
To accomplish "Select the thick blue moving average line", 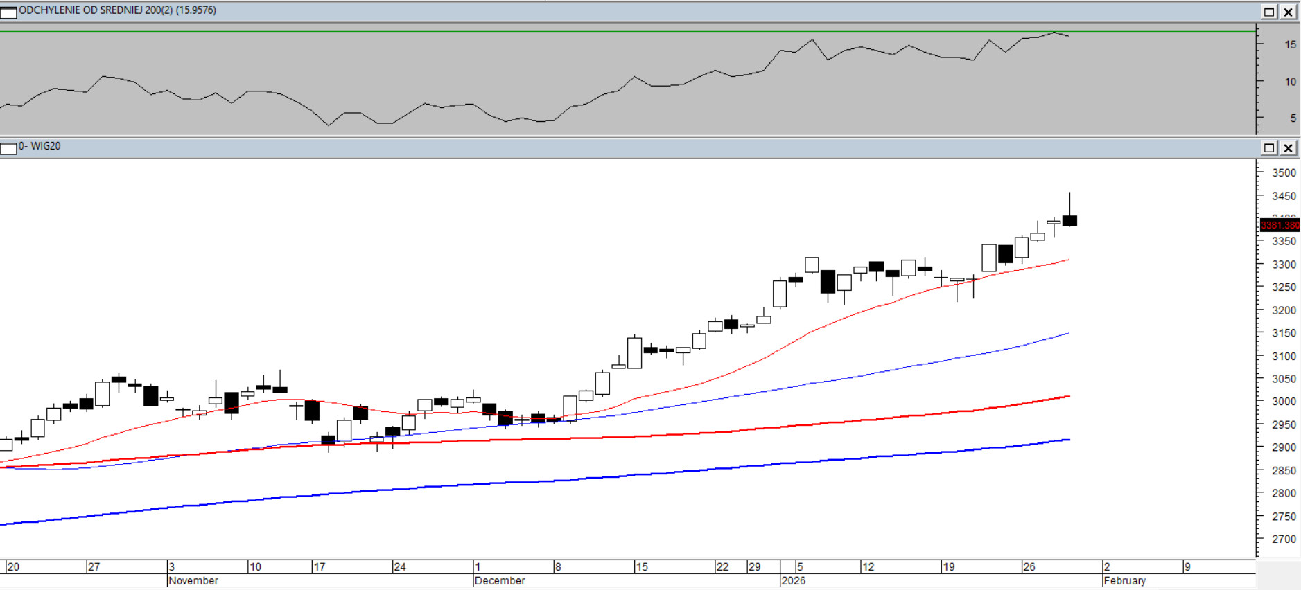I will 624,476.
